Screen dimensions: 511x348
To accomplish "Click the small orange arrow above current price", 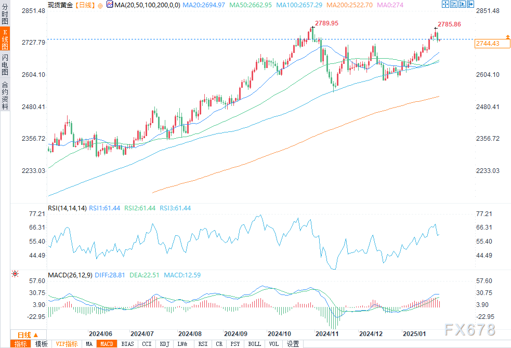I will [507, 36].
